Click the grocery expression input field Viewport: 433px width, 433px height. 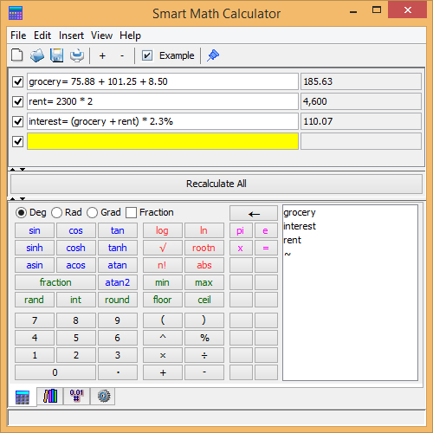coord(163,81)
